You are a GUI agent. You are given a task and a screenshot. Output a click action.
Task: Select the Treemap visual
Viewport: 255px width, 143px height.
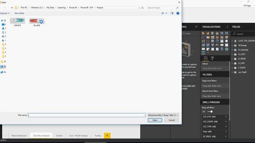point(222,41)
